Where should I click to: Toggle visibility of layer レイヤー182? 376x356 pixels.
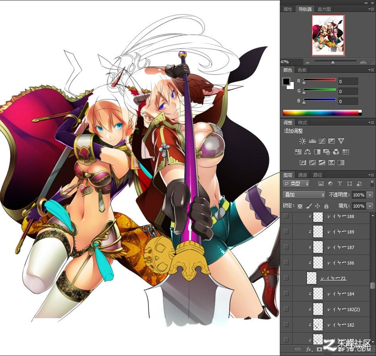286,325
